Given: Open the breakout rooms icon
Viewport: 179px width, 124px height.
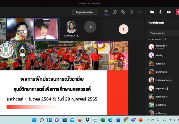Looking at the screenshot, I should pyautogui.click(x=131, y=12).
